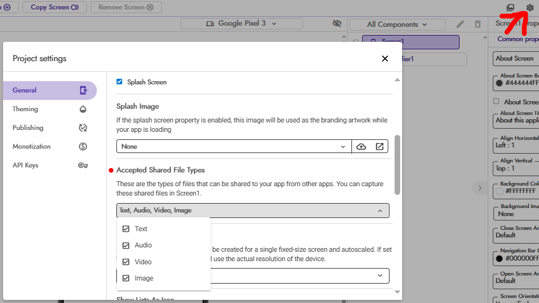Click the rename pencil icon
The width and height of the screenshot is (539, 303).
pos(460,24)
